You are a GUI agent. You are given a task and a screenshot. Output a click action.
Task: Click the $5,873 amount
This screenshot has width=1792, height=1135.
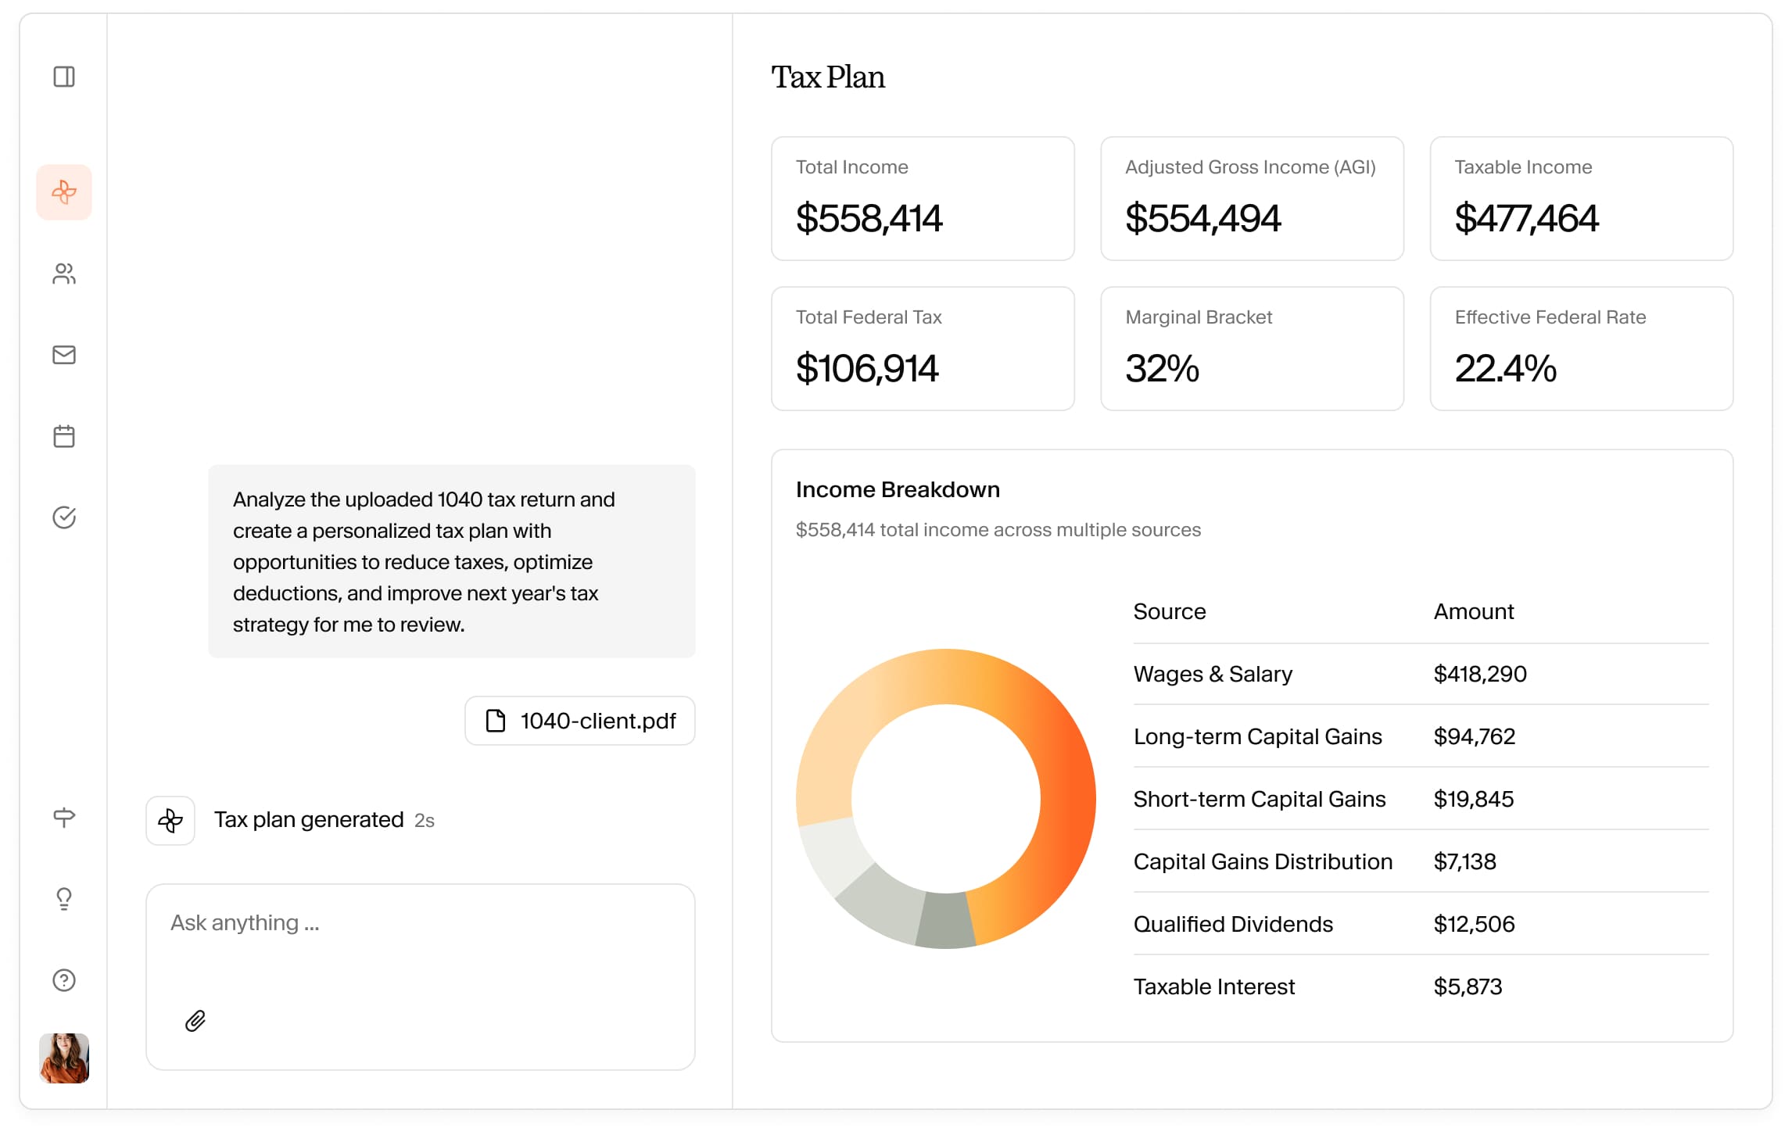[x=1468, y=986]
